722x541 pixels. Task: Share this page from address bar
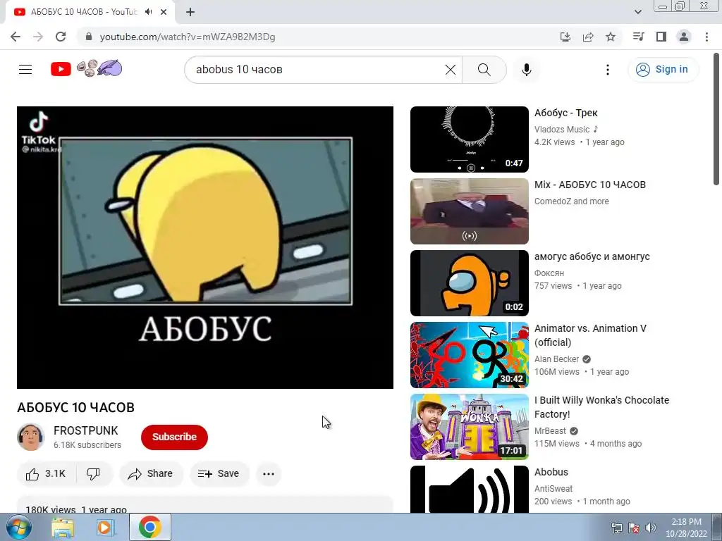(588, 37)
